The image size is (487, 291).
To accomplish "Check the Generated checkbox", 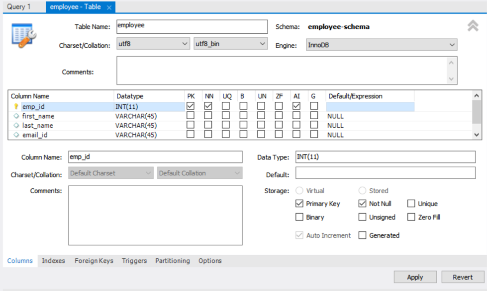I will pos(362,235).
